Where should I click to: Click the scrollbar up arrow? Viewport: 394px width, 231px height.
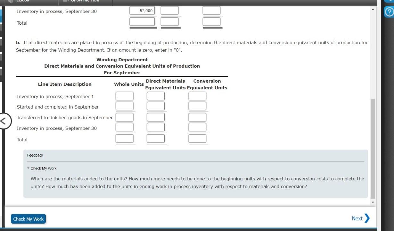pyautogui.click(x=373, y=9)
